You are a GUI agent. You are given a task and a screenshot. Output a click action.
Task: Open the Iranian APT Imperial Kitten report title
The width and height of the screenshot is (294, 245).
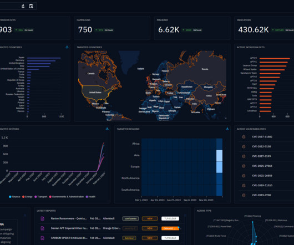pyautogui.click(x=69, y=228)
